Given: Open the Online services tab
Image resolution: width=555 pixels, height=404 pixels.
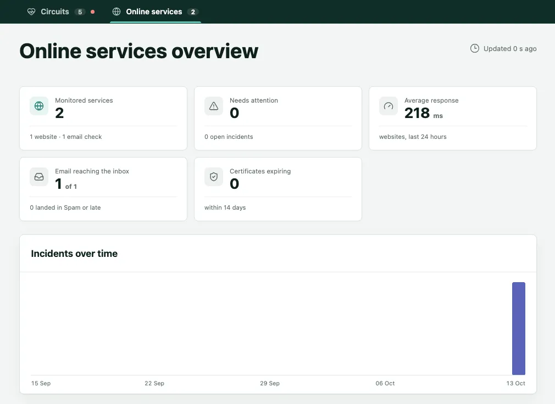Looking at the screenshot, I should tap(156, 12).
